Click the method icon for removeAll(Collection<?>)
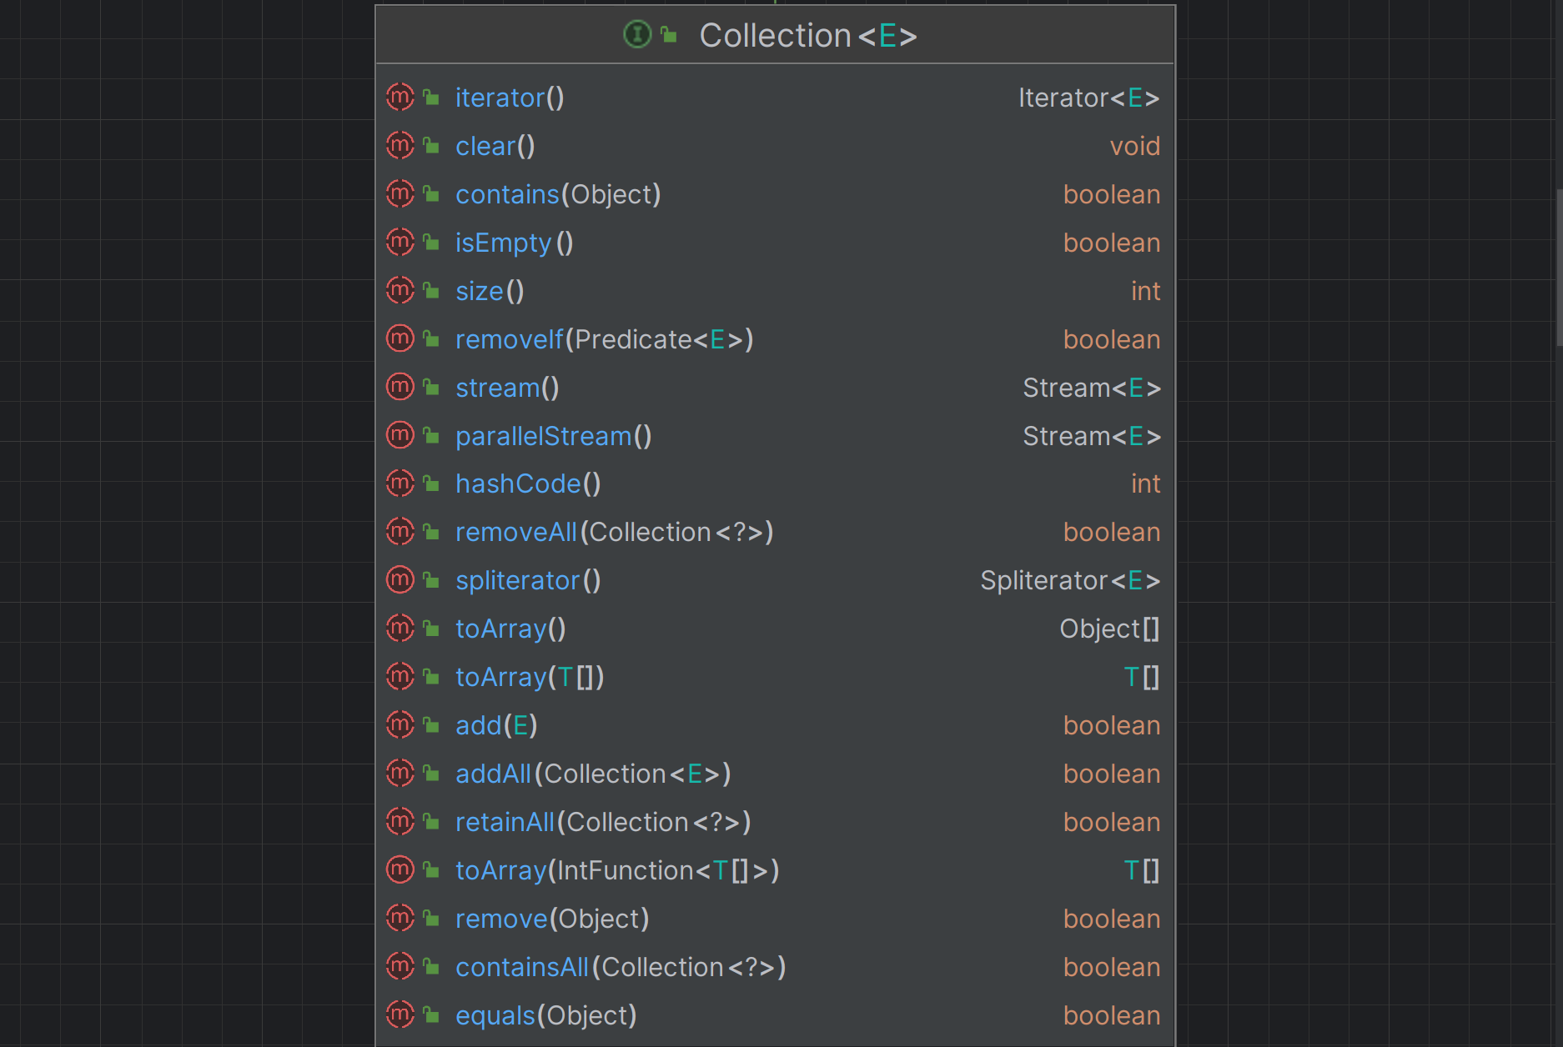 pyautogui.click(x=400, y=532)
